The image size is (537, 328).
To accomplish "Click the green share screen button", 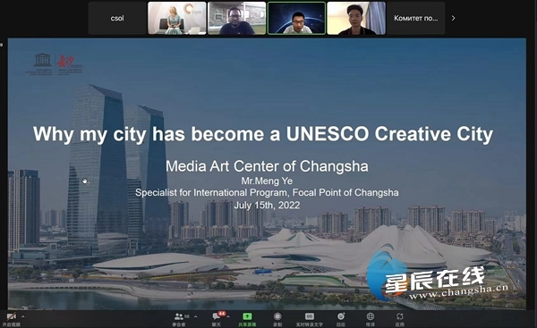I will [247, 319].
